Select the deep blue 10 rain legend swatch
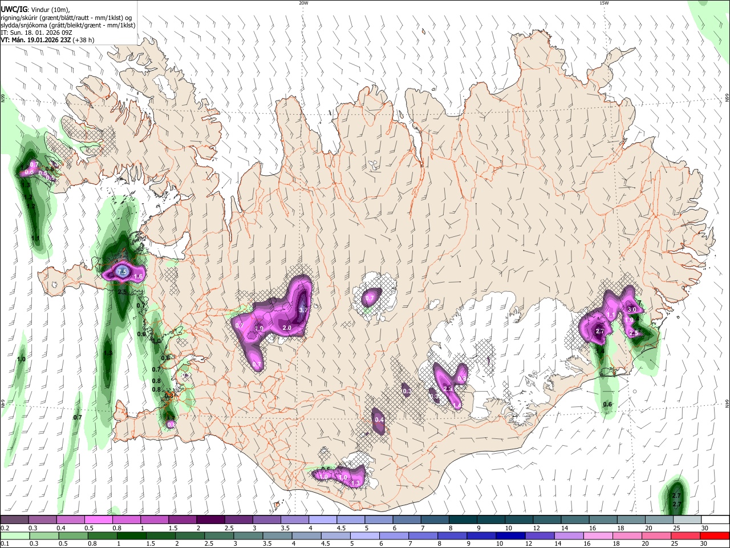Image resolution: width=730 pixels, height=548 pixels. tap(510, 535)
